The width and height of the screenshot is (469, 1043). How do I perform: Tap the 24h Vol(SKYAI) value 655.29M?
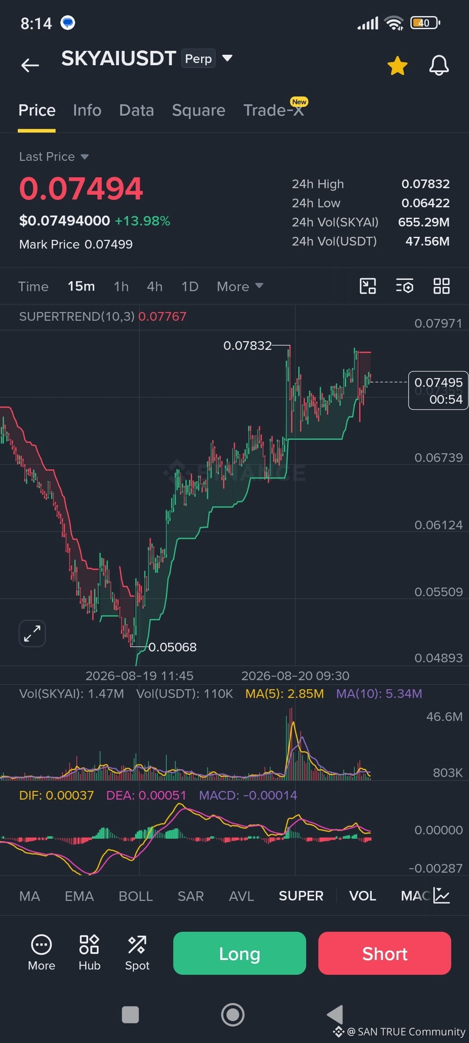[424, 222]
